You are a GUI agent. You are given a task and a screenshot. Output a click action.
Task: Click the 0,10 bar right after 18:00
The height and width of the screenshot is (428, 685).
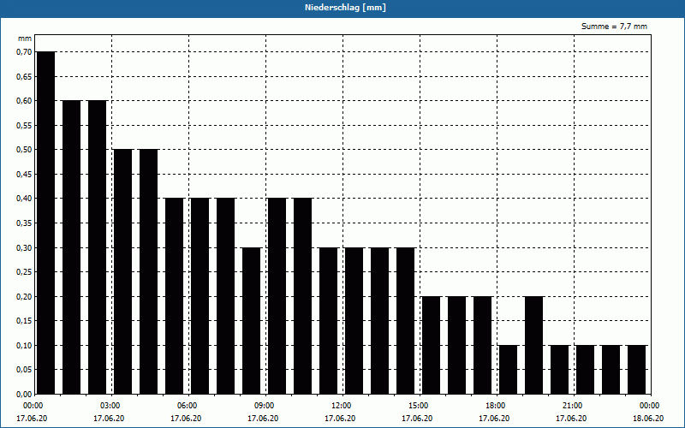pyautogui.click(x=509, y=370)
